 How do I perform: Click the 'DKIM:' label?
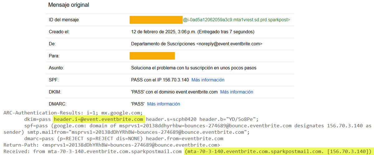pos(55,92)
